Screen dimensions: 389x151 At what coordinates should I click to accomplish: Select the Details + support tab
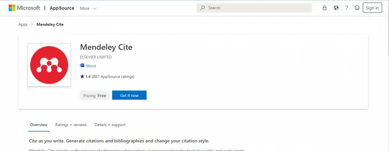(x=110, y=125)
